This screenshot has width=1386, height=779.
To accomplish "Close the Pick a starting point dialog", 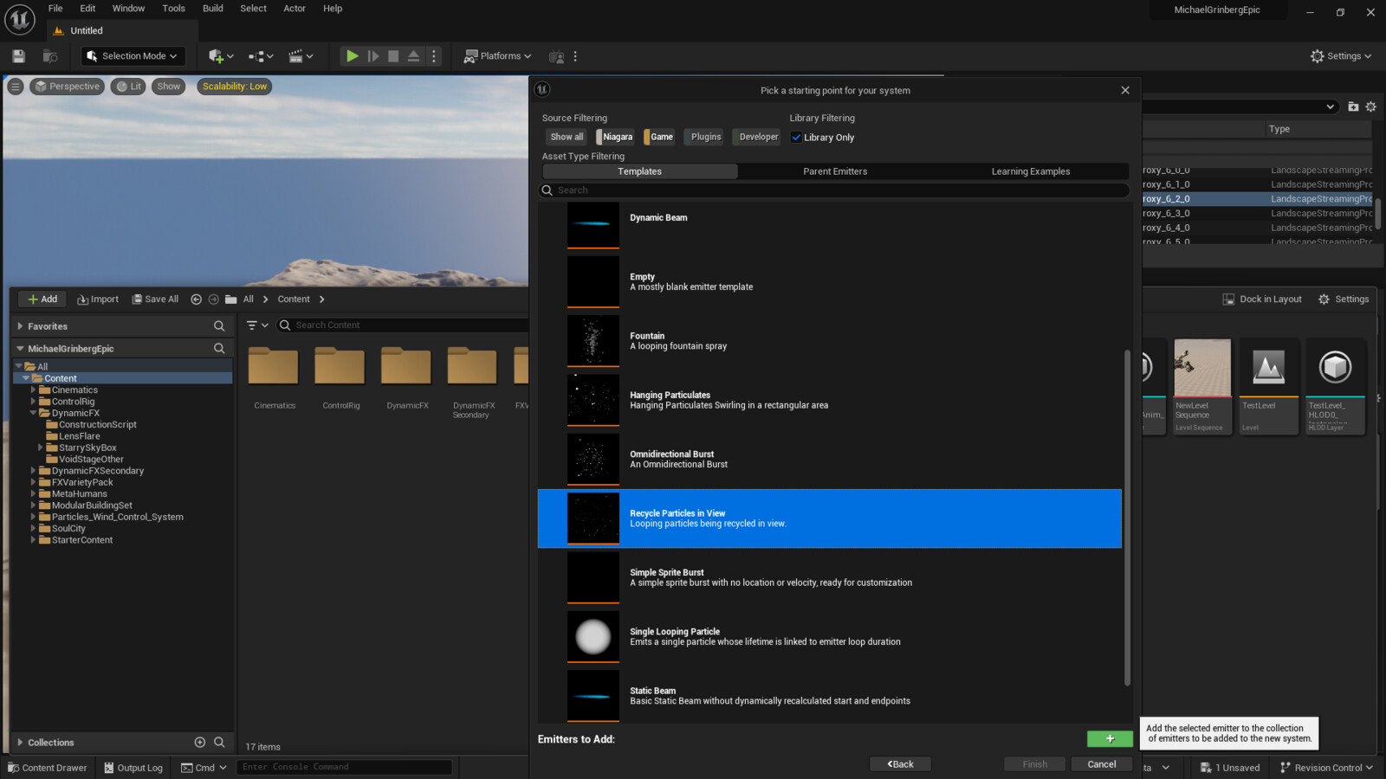I will pos(1125,90).
